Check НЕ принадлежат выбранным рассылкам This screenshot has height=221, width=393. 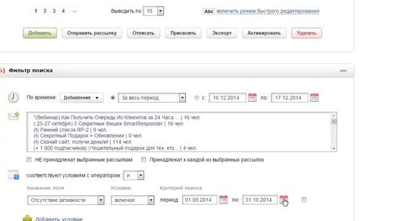click(29, 160)
